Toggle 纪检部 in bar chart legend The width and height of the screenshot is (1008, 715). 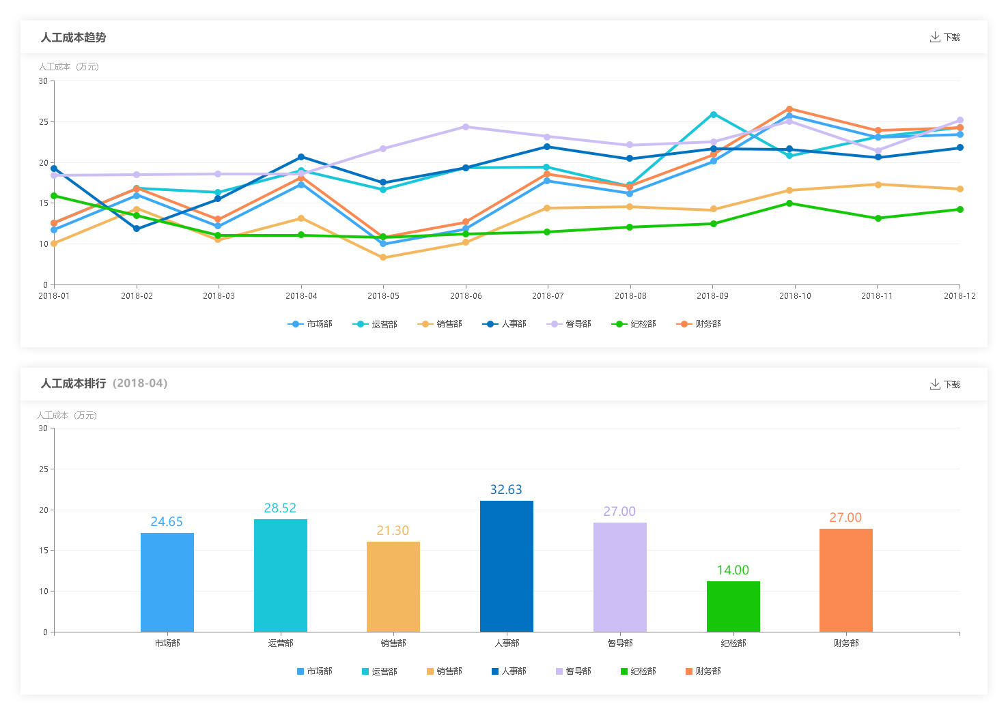click(638, 671)
